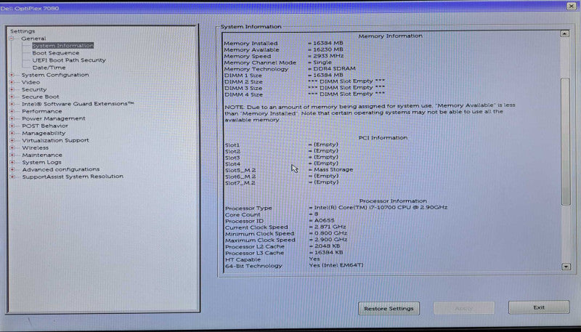The width and height of the screenshot is (581, 332).
Task: Select the Security category label
Action: (x=34, y=89)
